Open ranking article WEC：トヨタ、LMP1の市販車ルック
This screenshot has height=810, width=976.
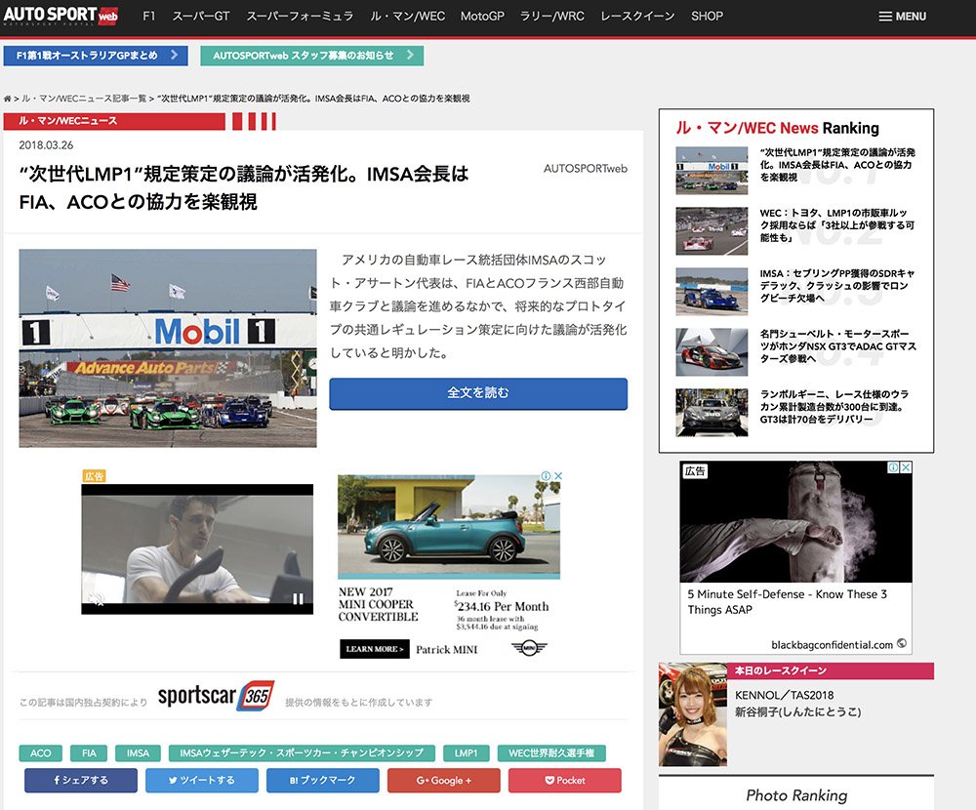[x=837, y=224]
